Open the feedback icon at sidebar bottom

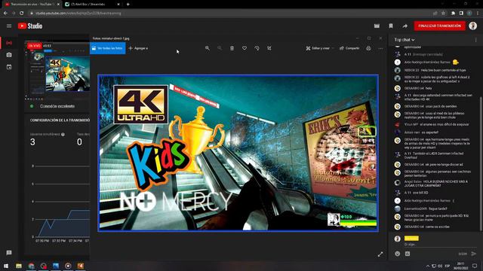[9, 253]
